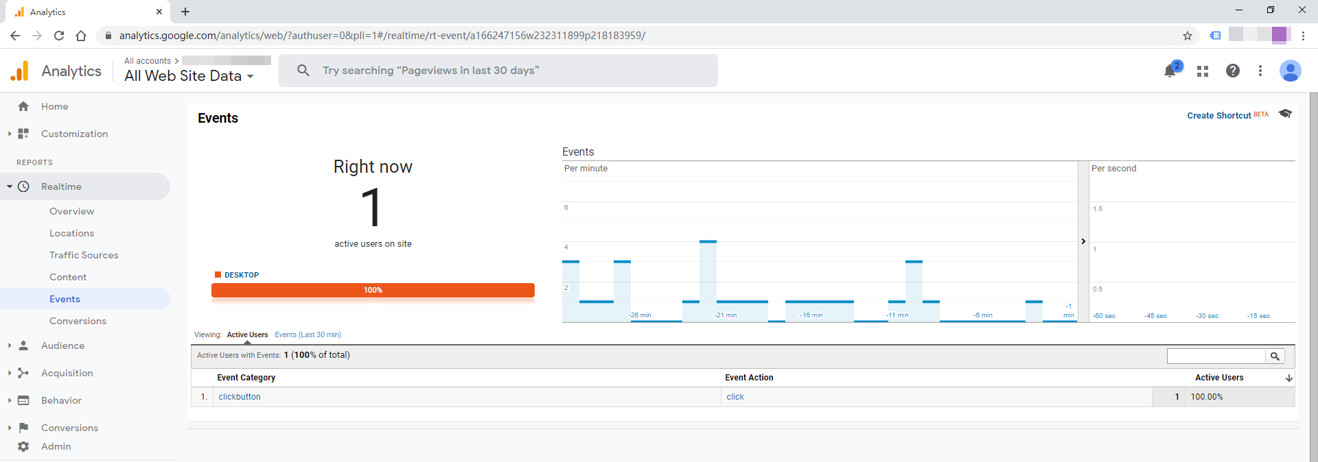Click the graduation cap education icon
The width and height of the screenshot is (1318, 462).
tap(1285, 114)
